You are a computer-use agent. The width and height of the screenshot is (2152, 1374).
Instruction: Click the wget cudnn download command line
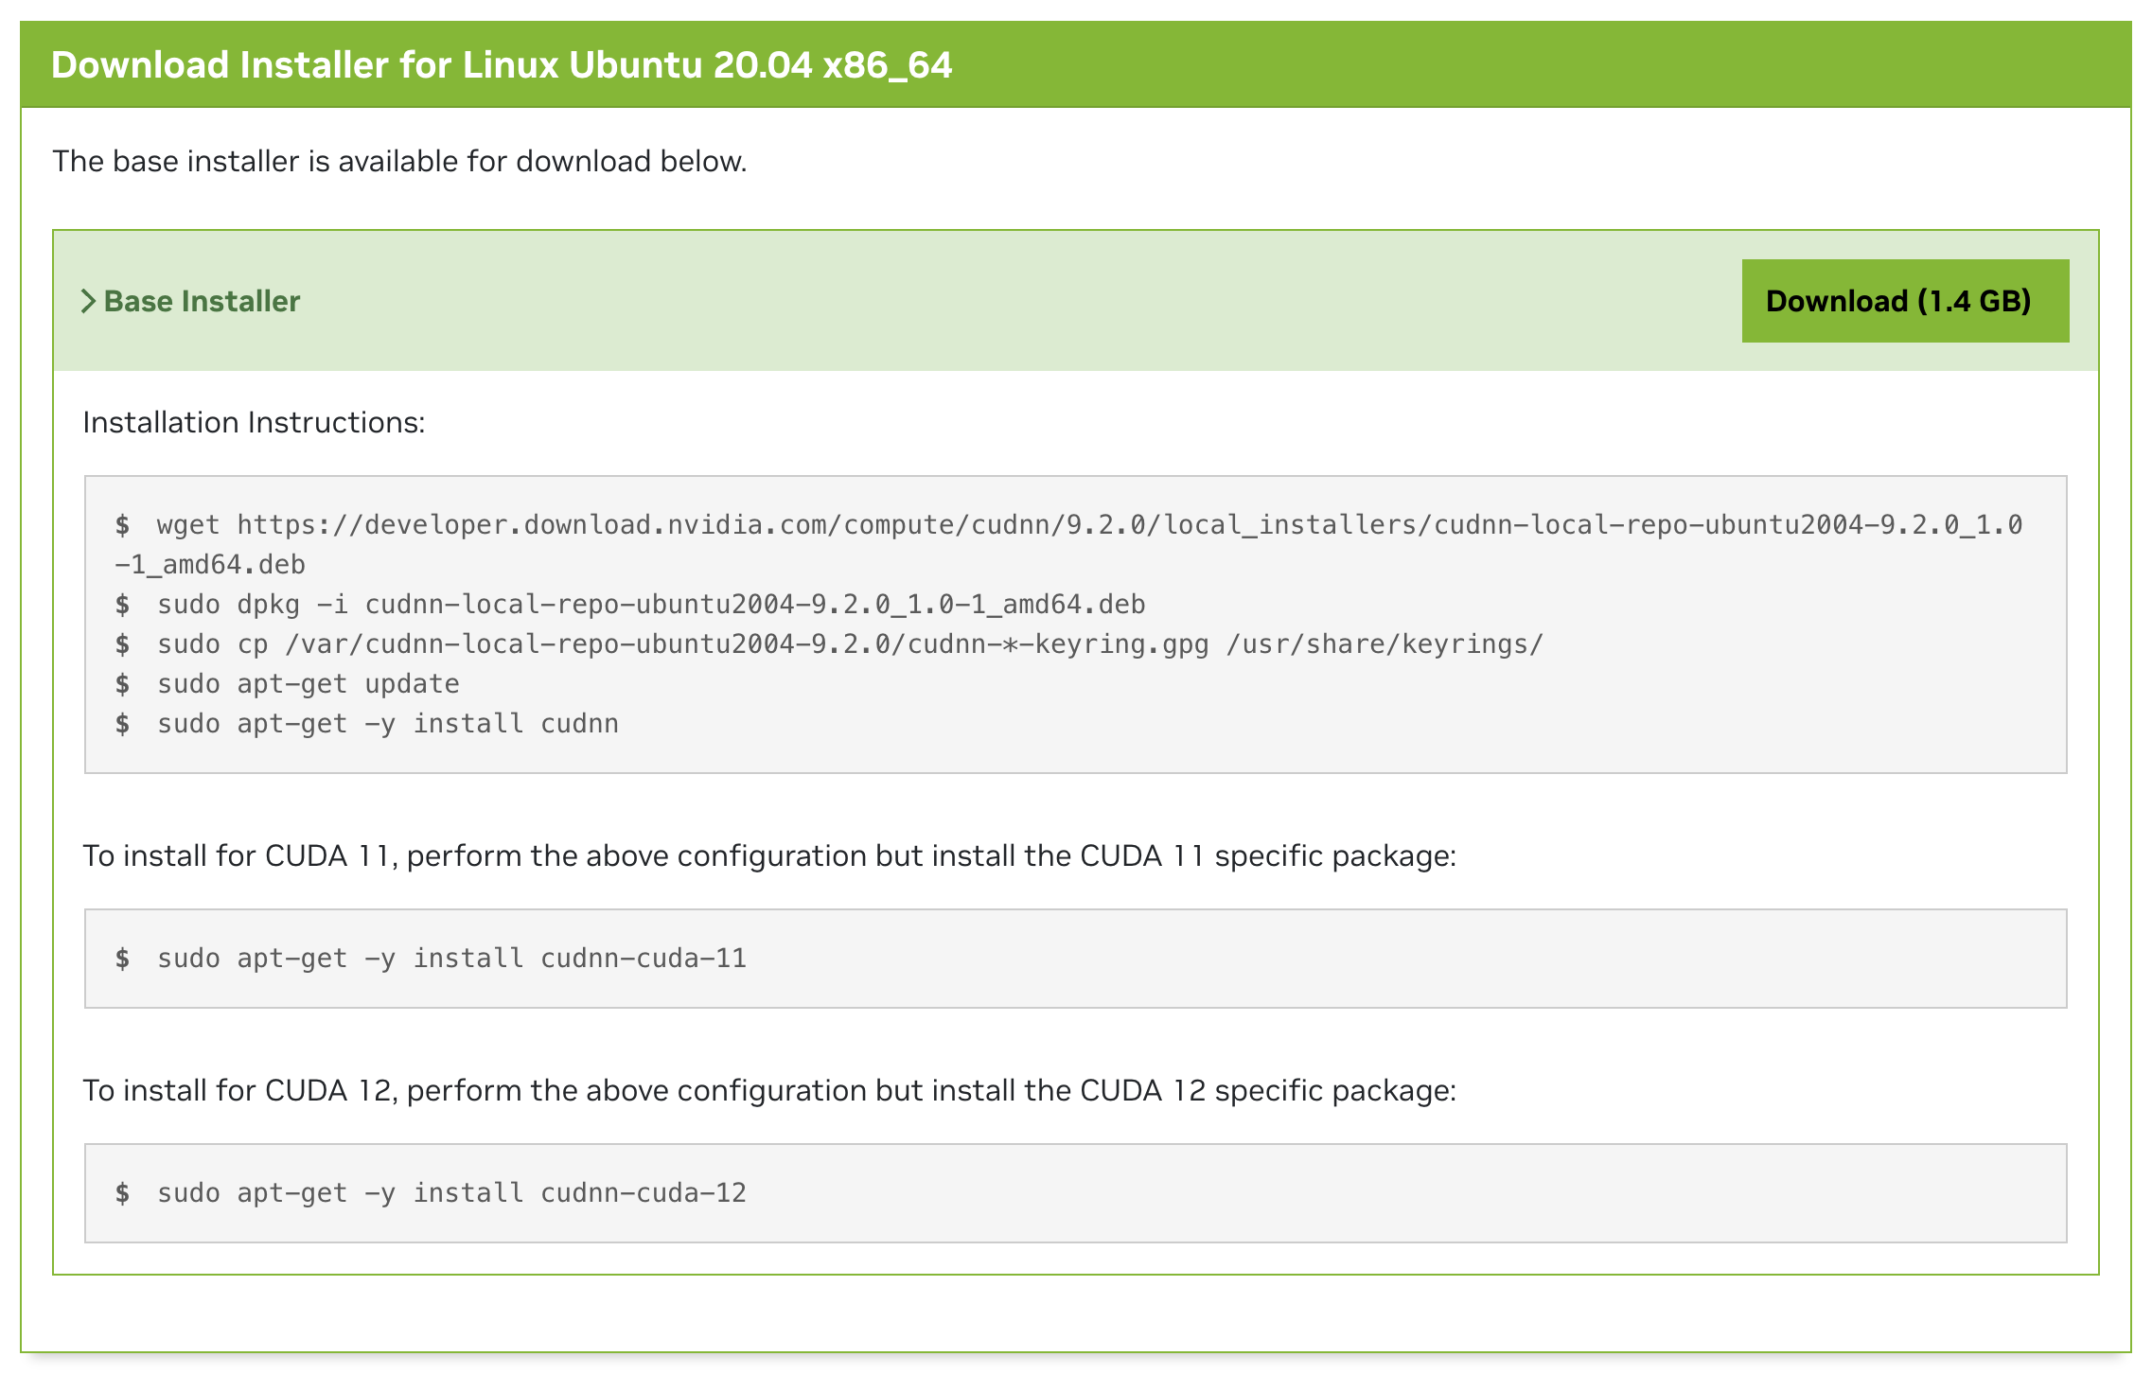coord(1068,544)
